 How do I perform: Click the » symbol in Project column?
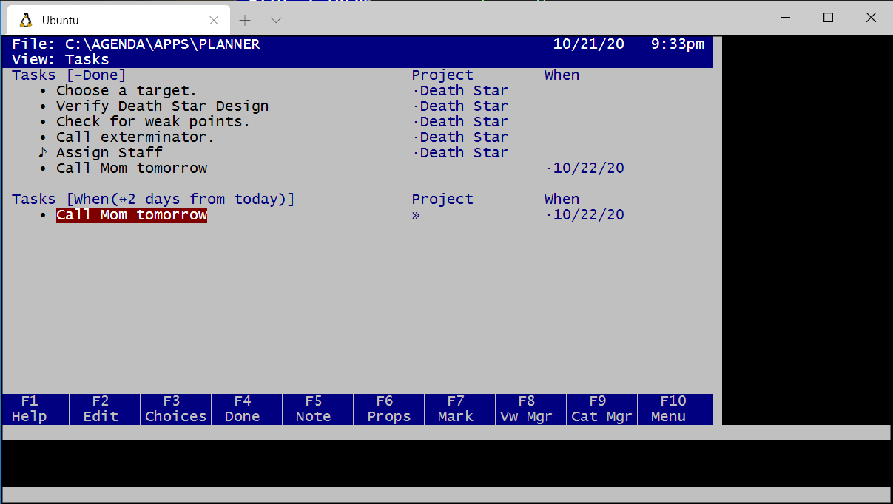[416, 215]
